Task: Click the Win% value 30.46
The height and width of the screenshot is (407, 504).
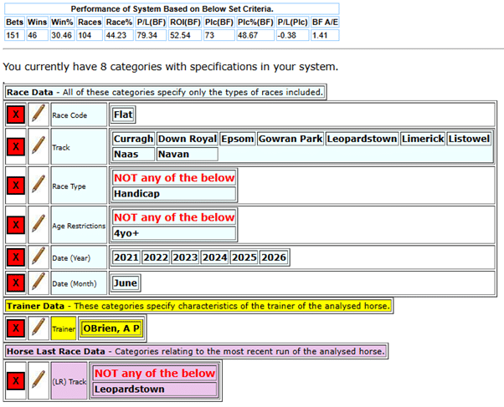Action: [x=62, y=35]
